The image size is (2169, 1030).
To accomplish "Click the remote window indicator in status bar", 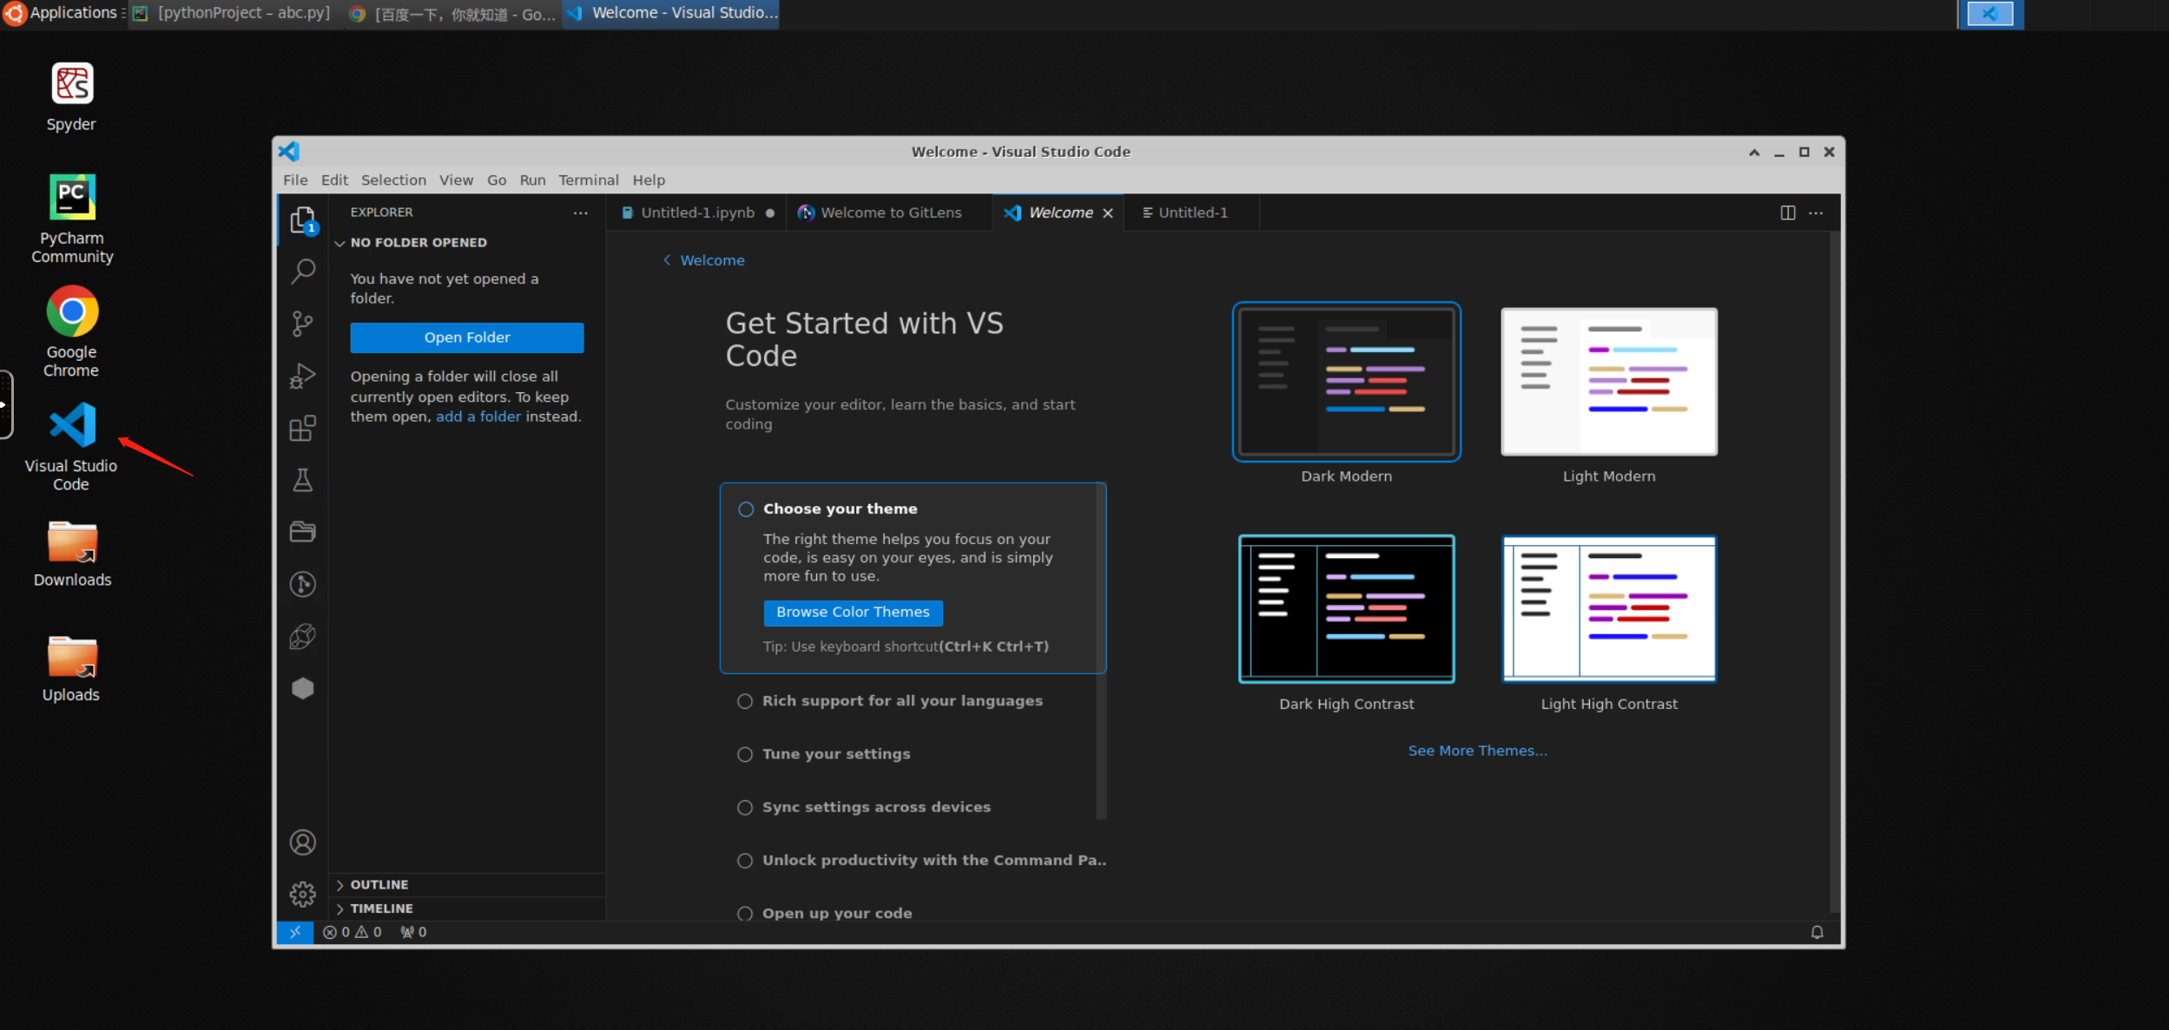I will click(295, 932).
